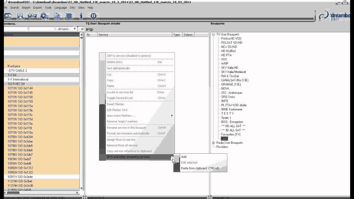354x199 pixels.
Task: Open the Import menu
Action: pyautogui.click(x=26, y=8)
